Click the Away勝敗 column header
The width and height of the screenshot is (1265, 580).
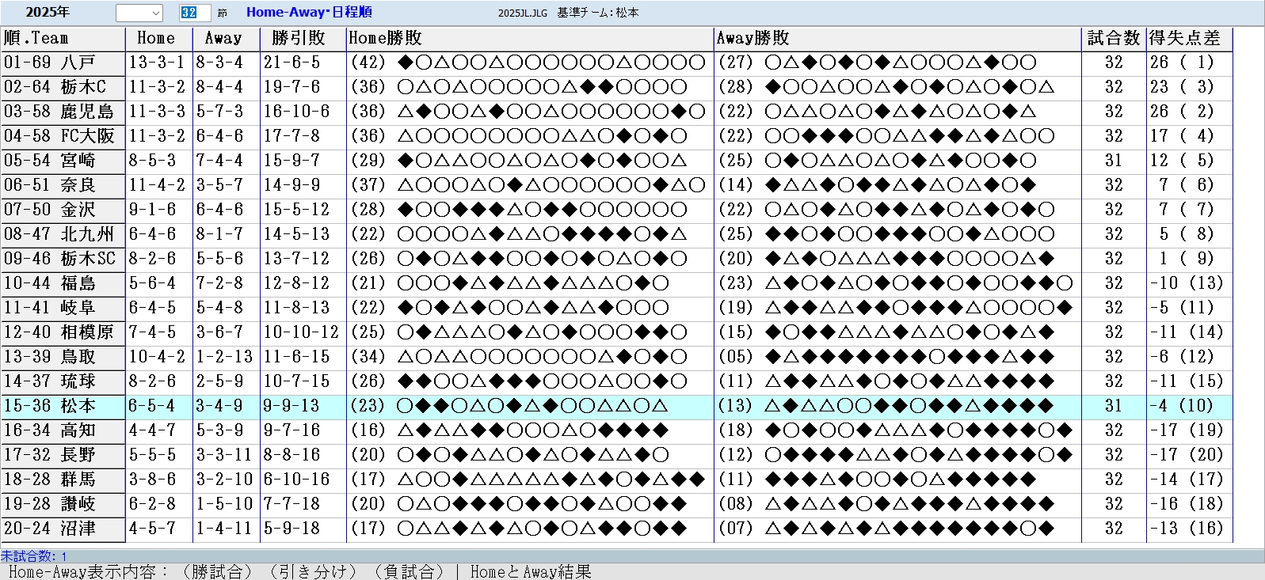point(753,38)
